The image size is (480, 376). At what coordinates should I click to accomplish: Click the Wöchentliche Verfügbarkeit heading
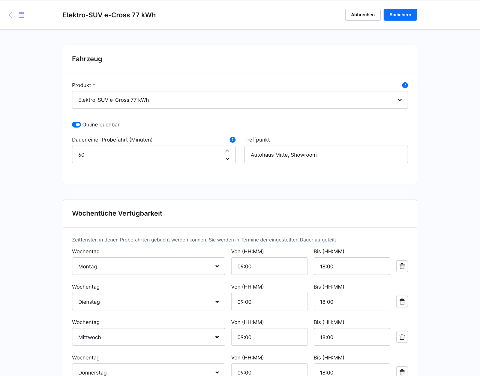point(117,213)
